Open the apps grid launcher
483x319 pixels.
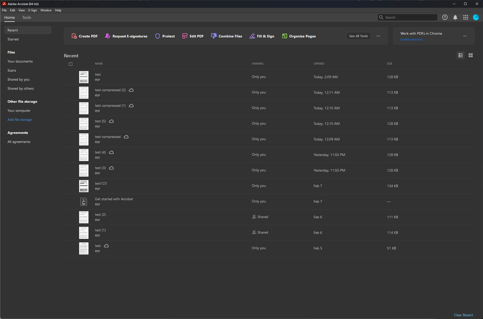(465, 17)
